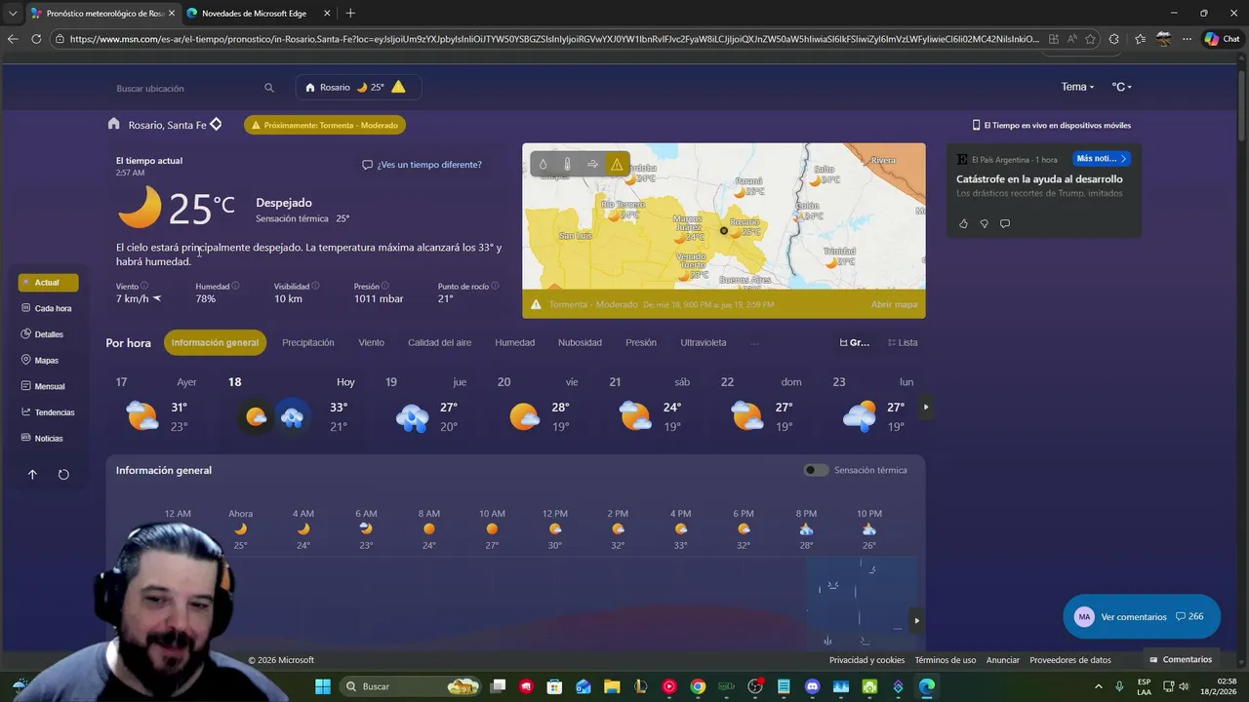This screenshot has height=702, width=1249.
Task: Open Actual in the side navigation
Action: click(x=48, y=283)
